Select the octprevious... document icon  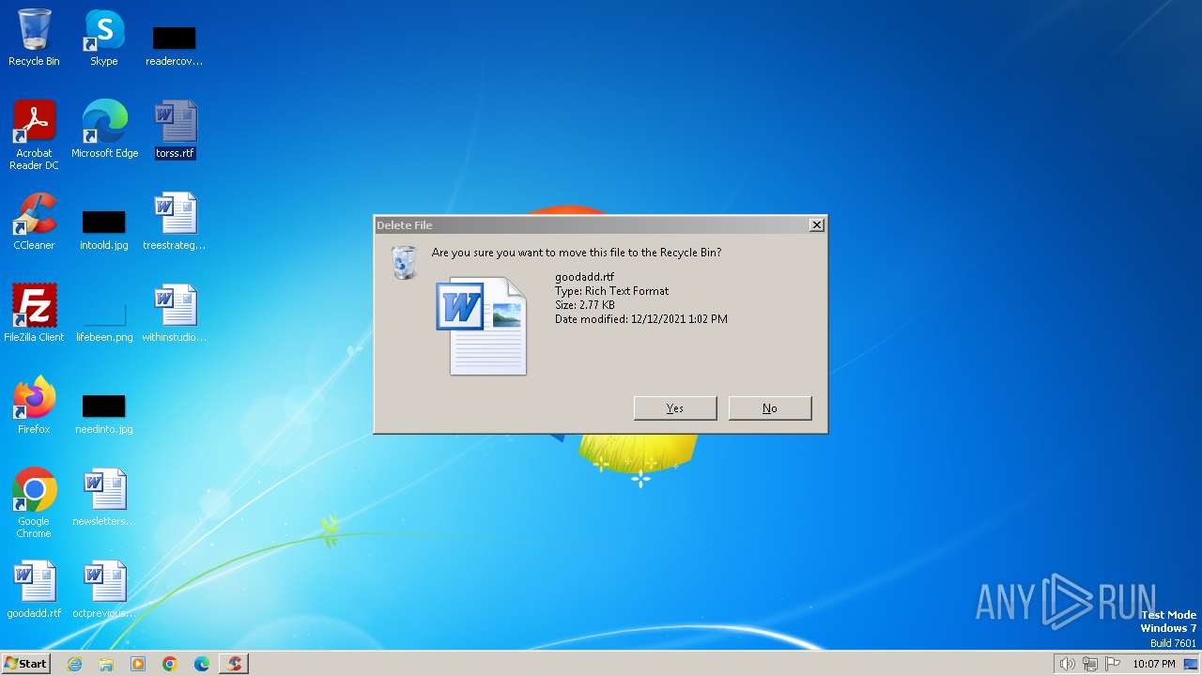point(104,590)
